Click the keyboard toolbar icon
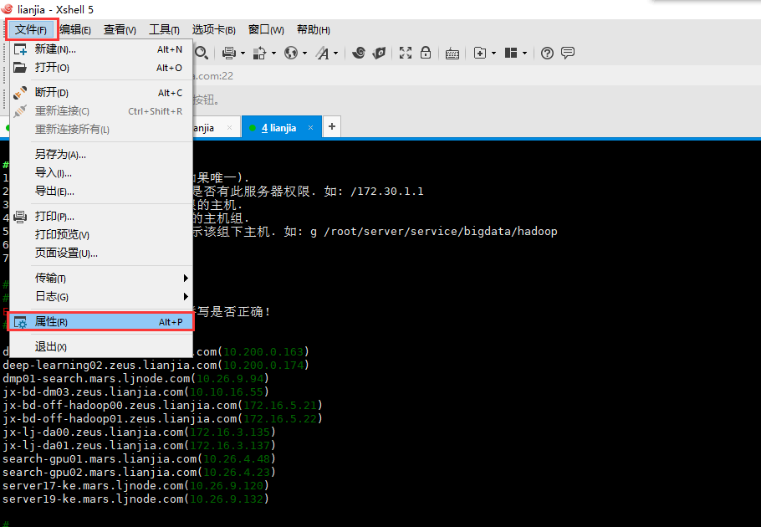The width and height of the screenshot is (761, 527). tap(452, 54)
